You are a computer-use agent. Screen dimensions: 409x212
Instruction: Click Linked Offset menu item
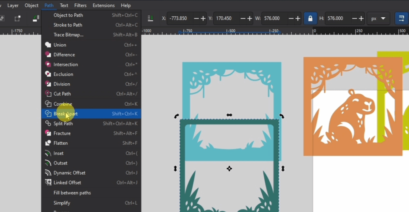pos(67,183)
